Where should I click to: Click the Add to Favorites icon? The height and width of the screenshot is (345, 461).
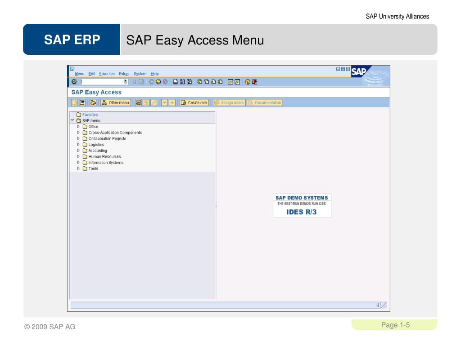click(x=138, y=103)
